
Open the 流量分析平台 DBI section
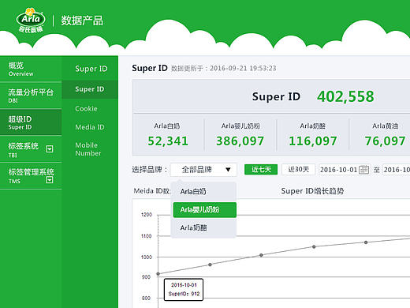pyautogui.click(x=31, y=96)
